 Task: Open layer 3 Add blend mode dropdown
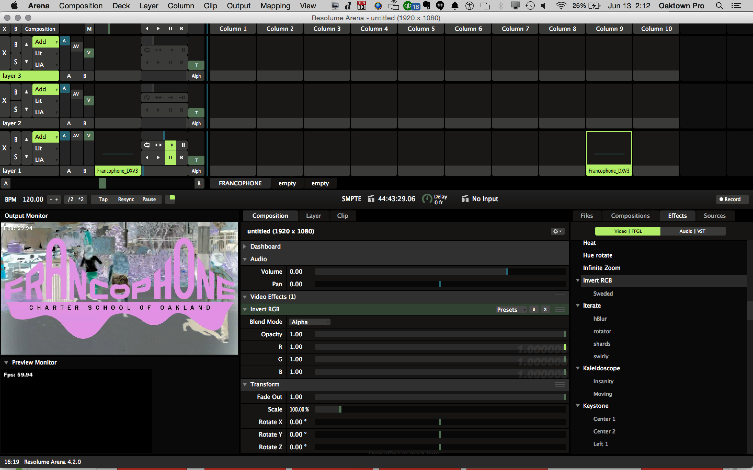click(x=45, y=42)
